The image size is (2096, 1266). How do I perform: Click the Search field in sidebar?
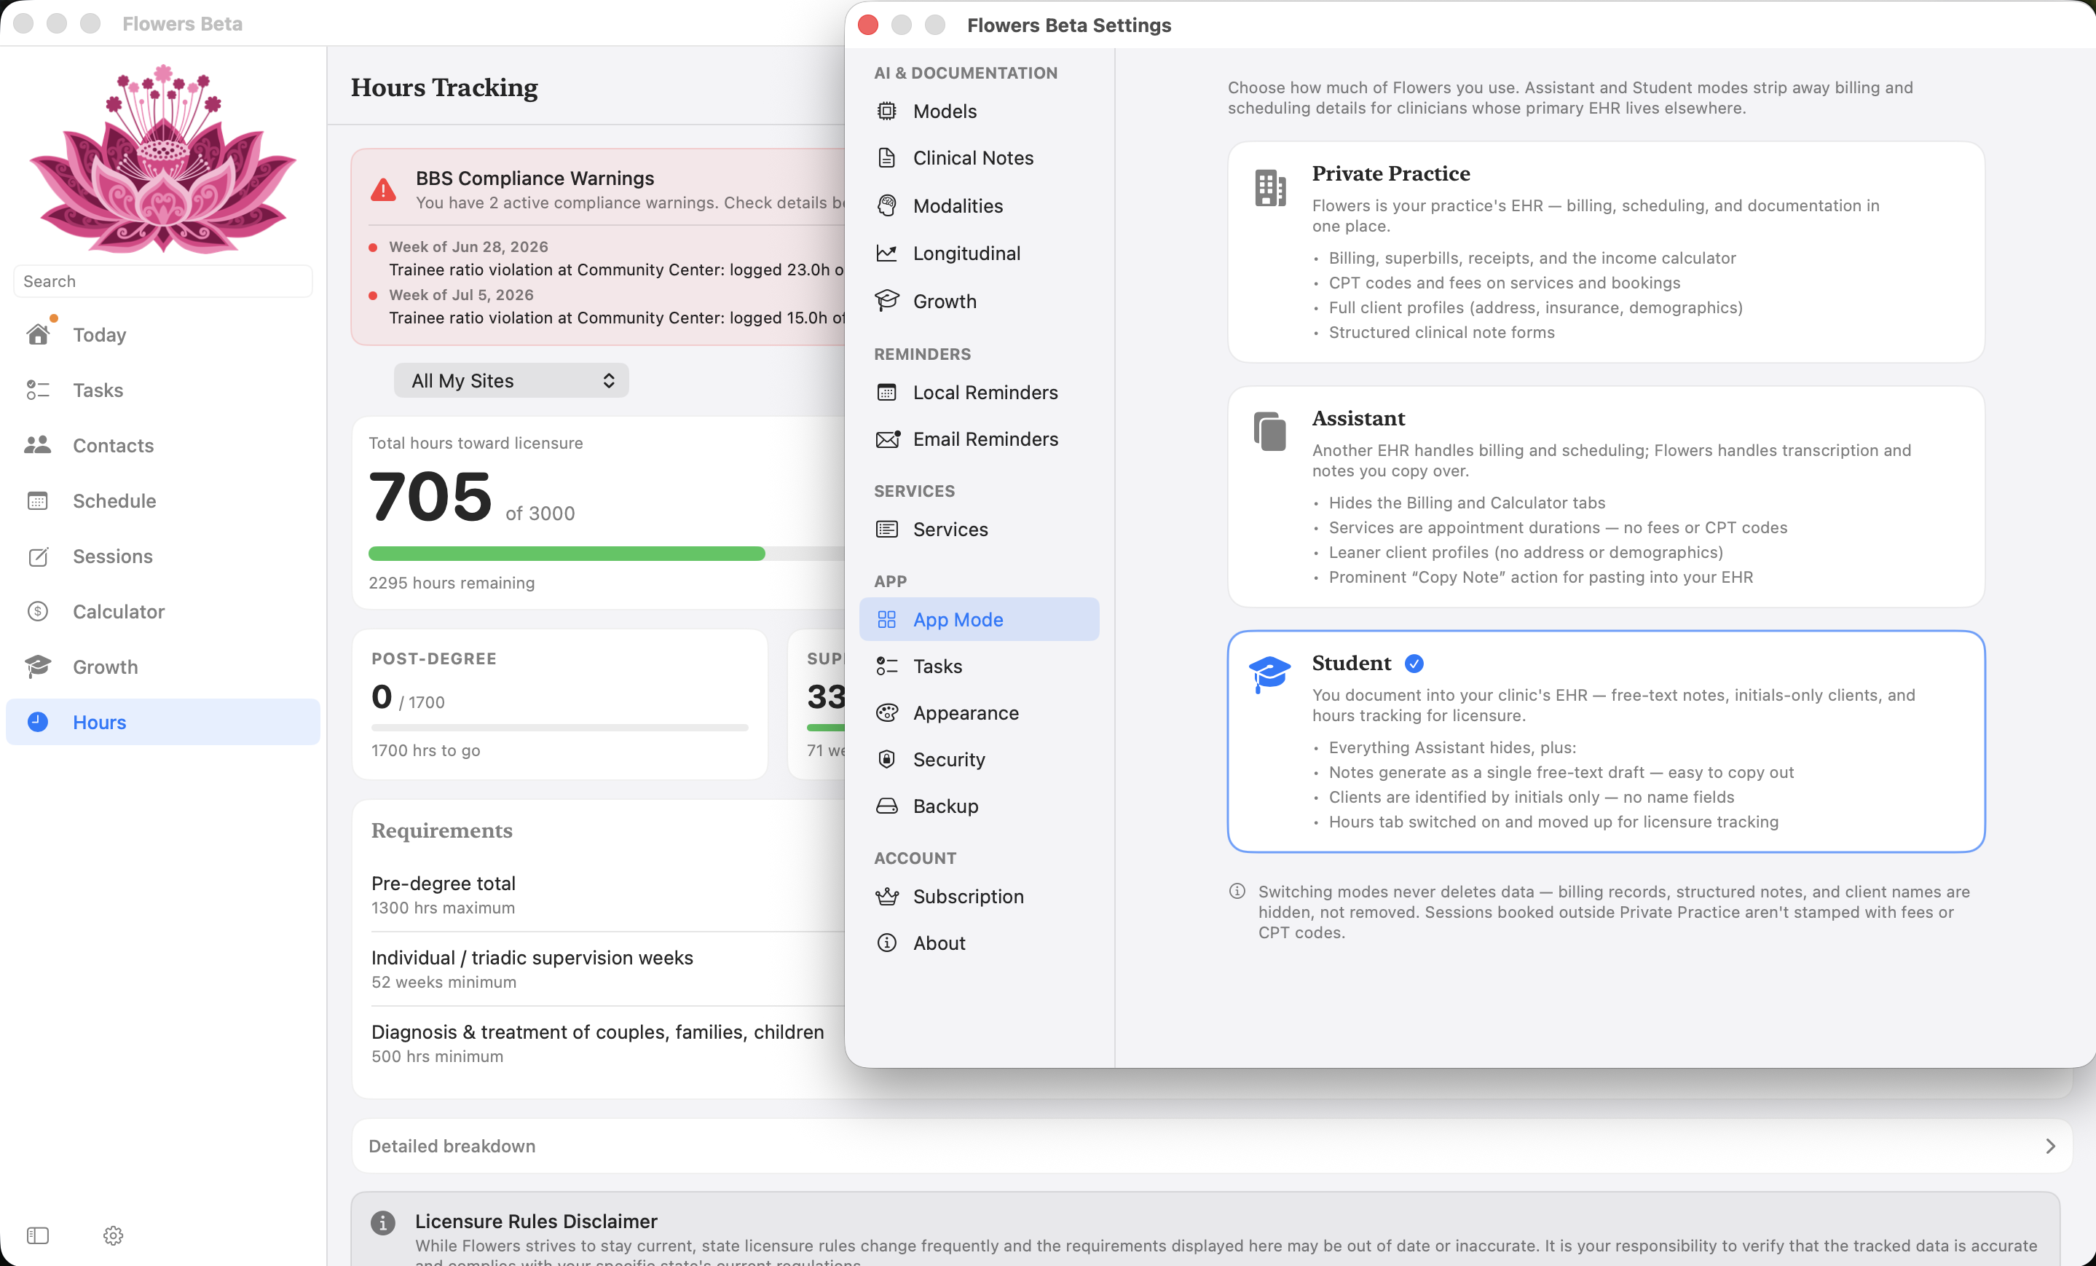click(162, 280)
